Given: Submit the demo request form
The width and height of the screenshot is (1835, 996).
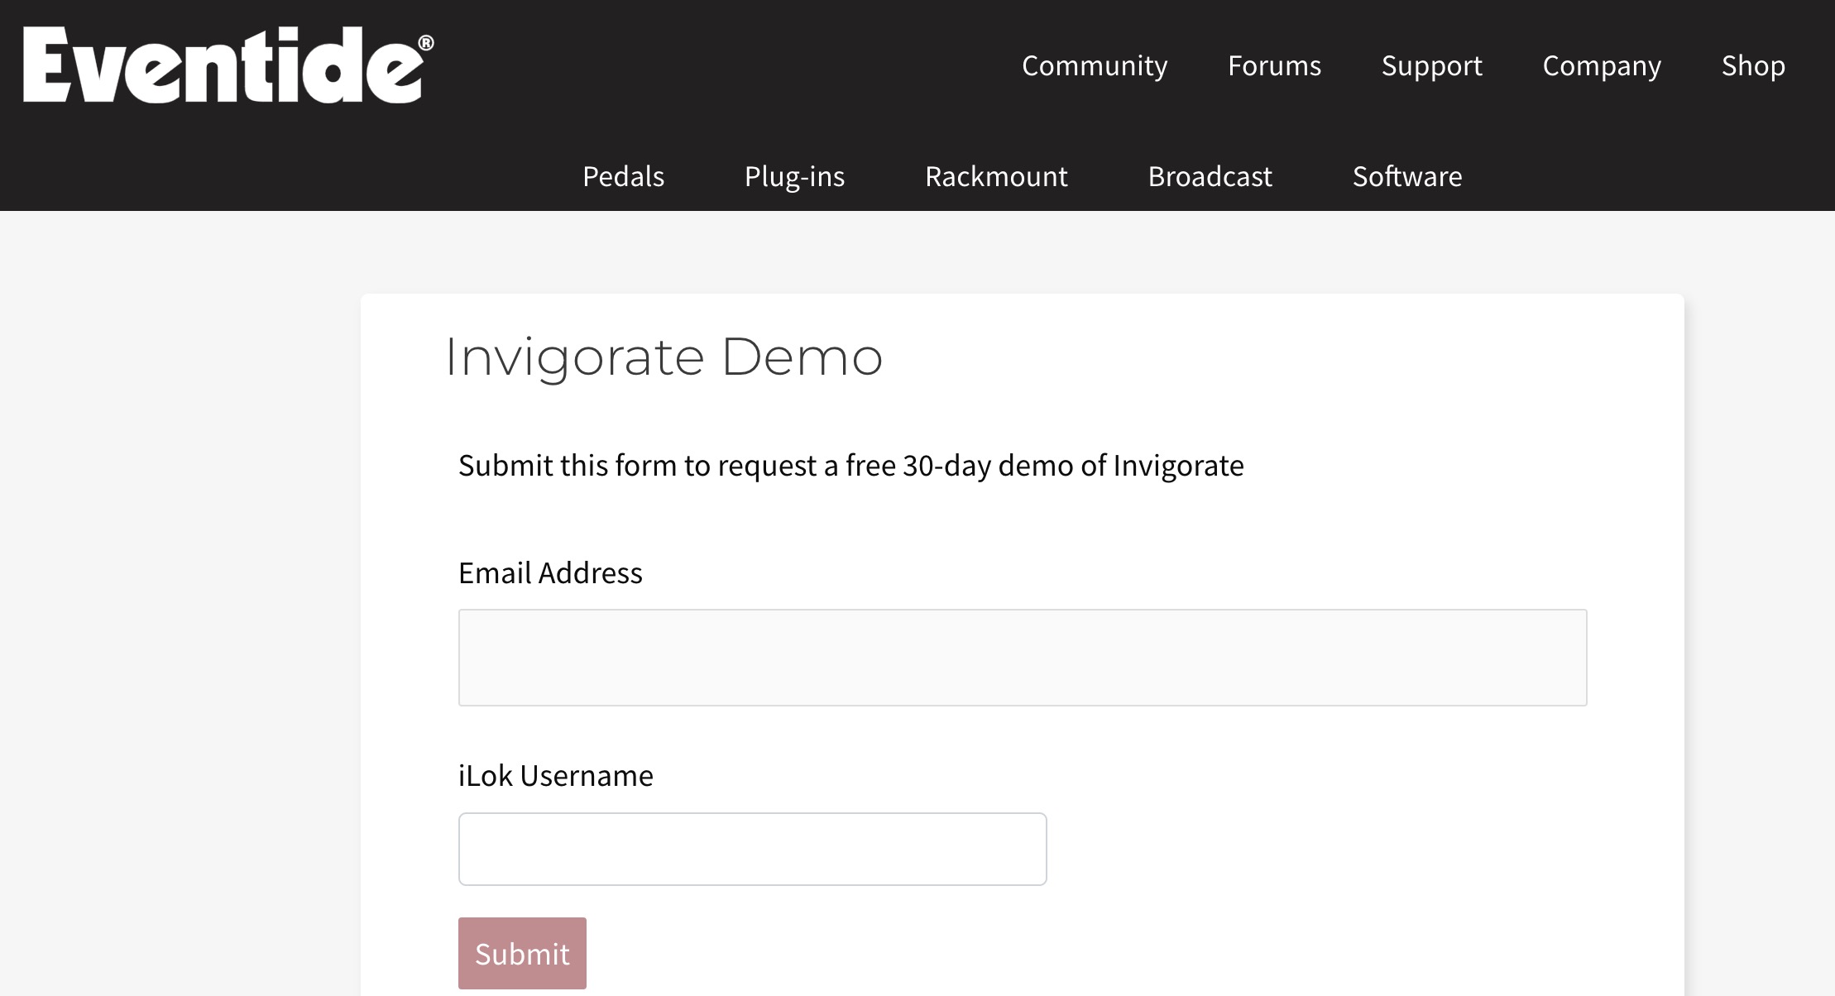Looking at the screenshot, I should tap(522, 953).
